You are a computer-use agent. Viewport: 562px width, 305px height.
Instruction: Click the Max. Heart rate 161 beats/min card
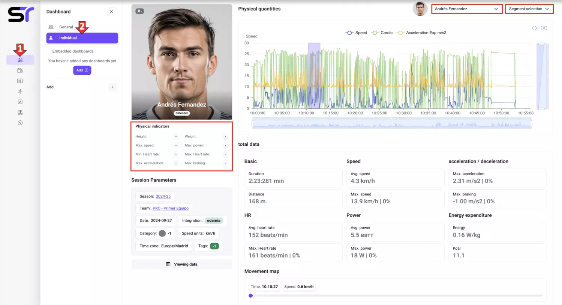[x=293, y=252]
